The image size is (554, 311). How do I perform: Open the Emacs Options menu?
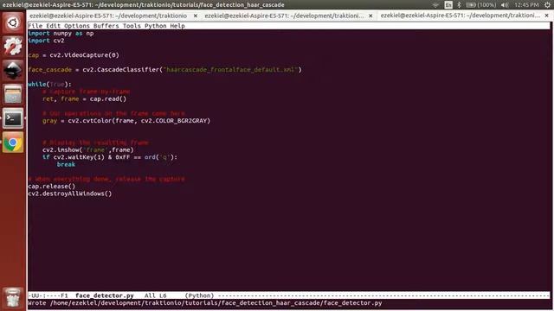click(77, 26)
